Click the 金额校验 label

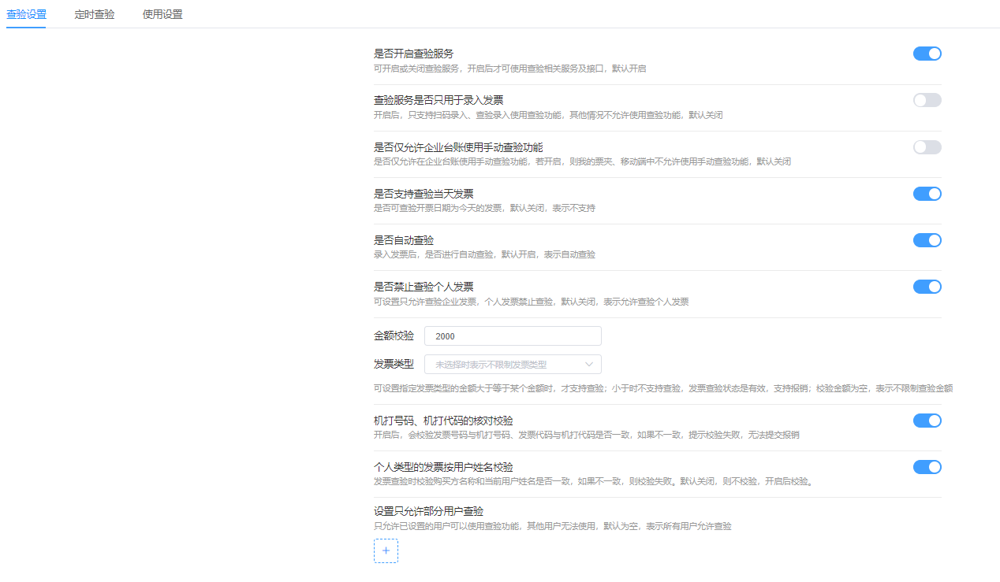pyautogui.click(x=394, y=336)
